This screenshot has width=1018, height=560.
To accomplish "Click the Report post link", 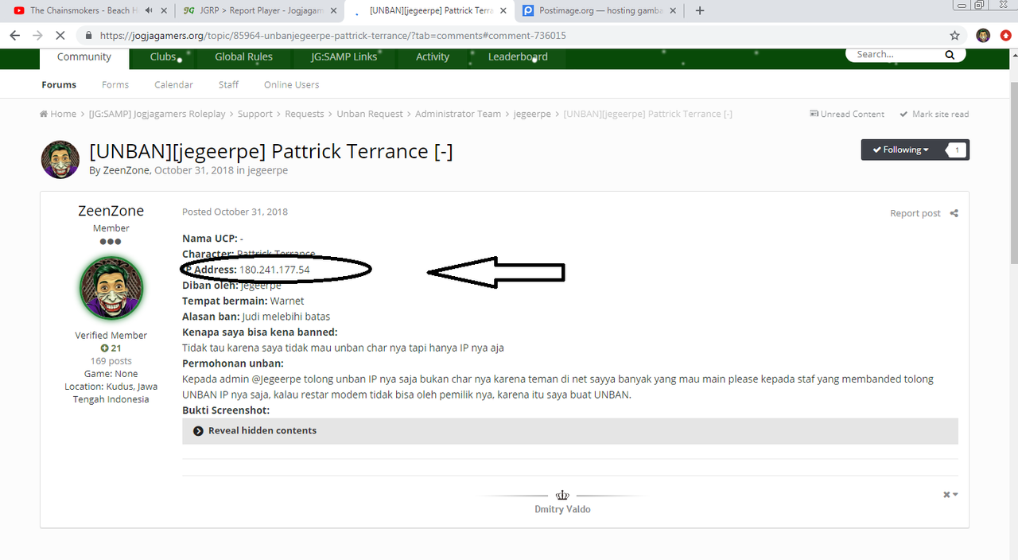I will [x=915, y=213].
